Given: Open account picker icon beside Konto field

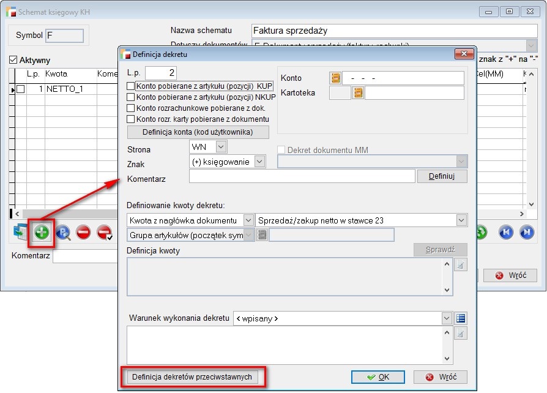Looking at the screenshot, I should click(335, 78).
